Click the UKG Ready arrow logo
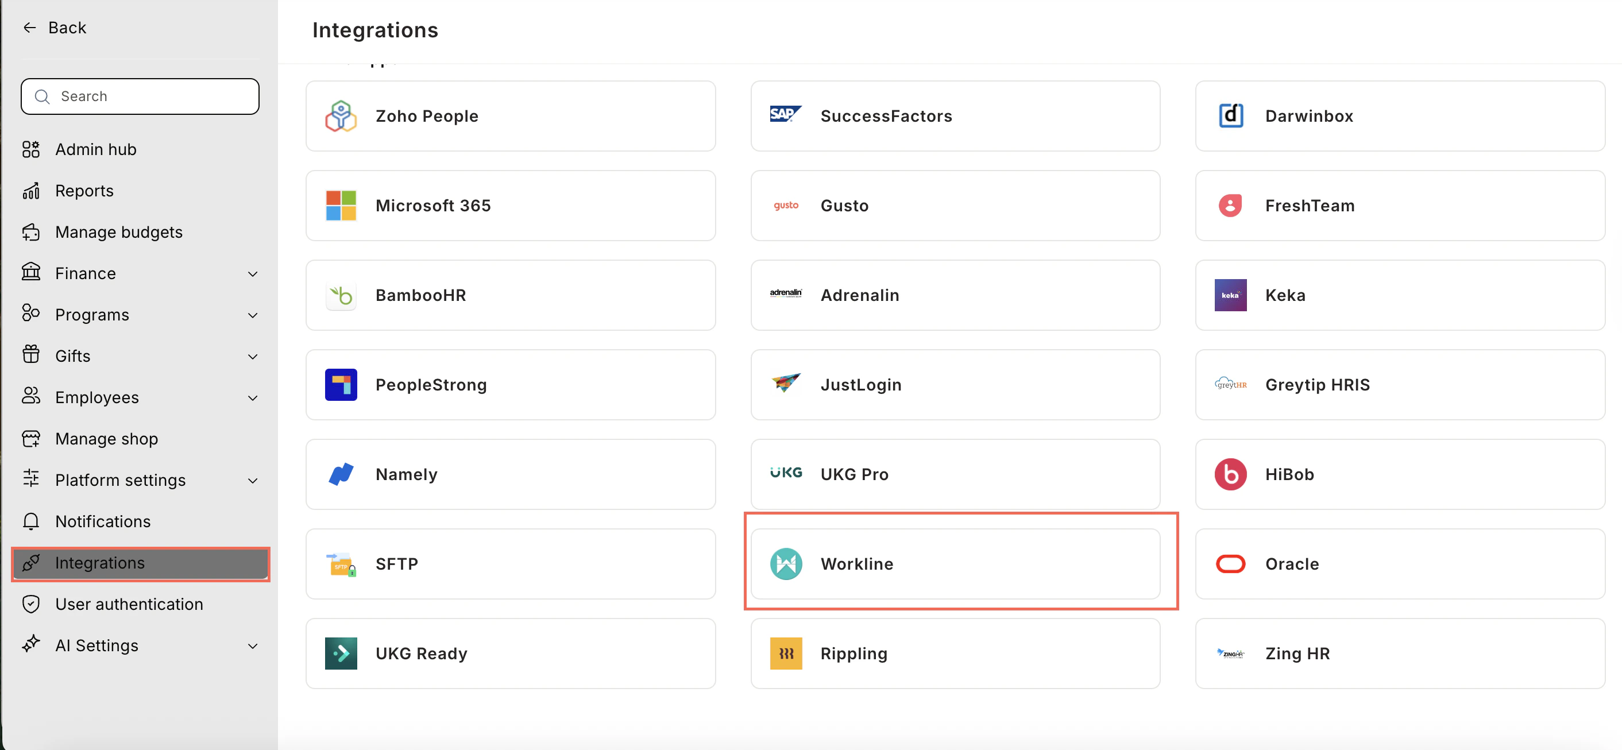The image size is (1622, 750). (x=341, y=653)
